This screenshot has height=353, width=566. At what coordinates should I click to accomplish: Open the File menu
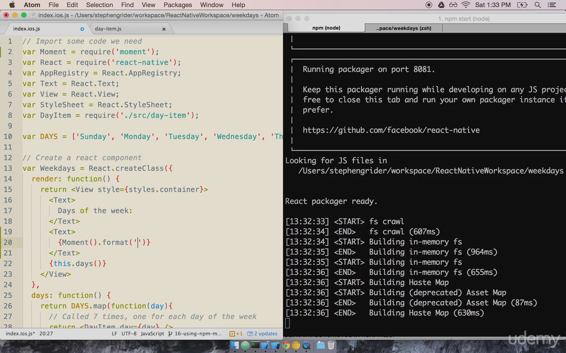pyautogui.click(x=54, y=5)
